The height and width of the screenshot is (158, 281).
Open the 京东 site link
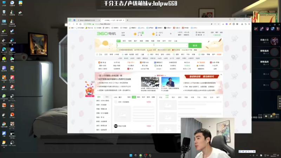(130, 69)
